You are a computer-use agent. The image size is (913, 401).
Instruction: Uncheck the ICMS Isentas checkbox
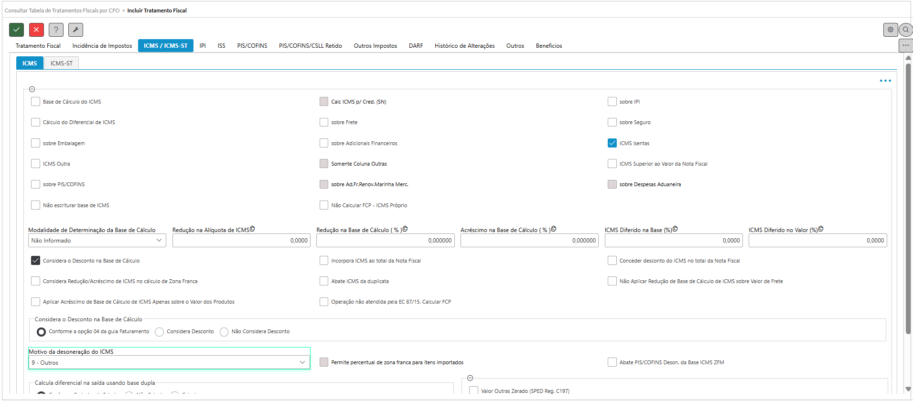(x=612, y=143)
